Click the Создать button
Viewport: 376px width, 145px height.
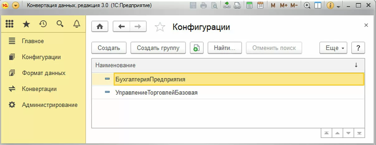click(x=109, y=48)
